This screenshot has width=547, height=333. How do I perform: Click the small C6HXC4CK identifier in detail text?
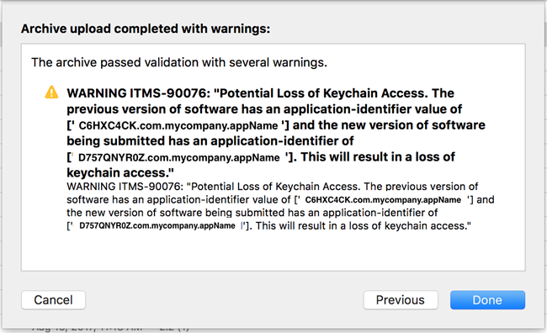pyautogui.click(x=383, y=200)
